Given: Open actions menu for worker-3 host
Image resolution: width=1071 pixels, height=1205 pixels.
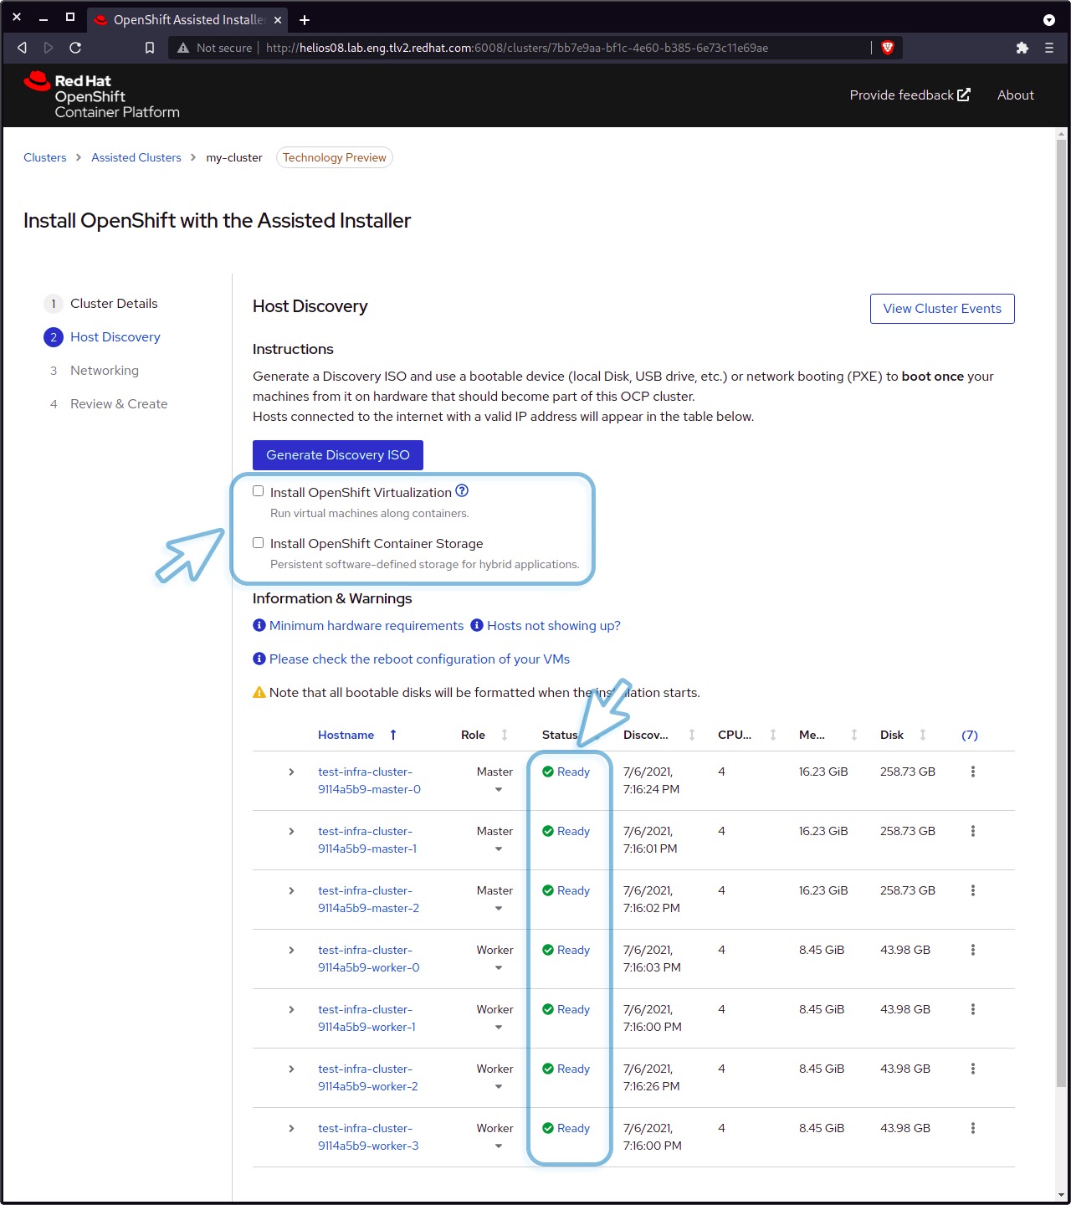Looking at the screenshot, I should point(972,1128).
